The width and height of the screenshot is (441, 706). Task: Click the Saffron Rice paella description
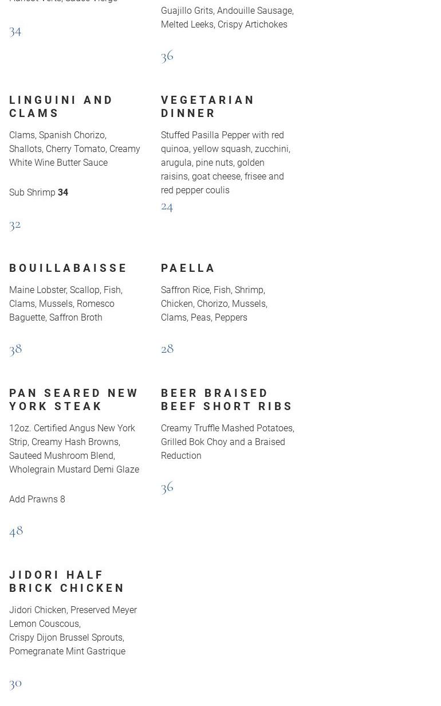(x=214, y=304)
